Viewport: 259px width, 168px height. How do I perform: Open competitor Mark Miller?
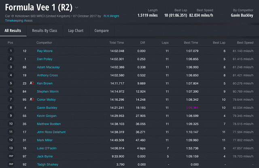pyautogui.click(x=45, y=140)
